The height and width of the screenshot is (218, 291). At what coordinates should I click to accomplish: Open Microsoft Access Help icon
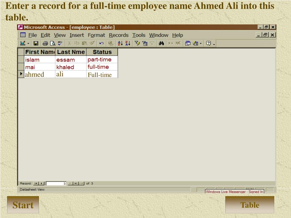(x=209, y=43)
